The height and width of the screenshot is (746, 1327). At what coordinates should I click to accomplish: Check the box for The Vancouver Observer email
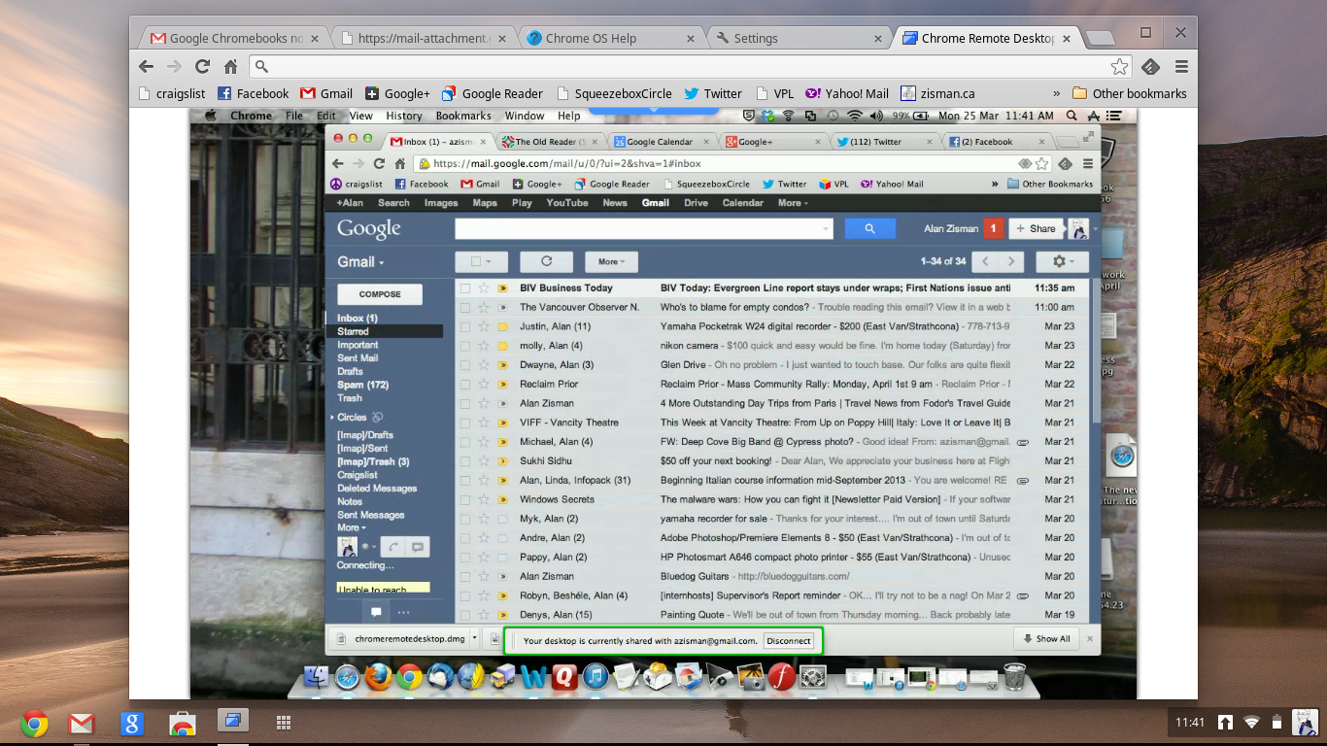465,307
